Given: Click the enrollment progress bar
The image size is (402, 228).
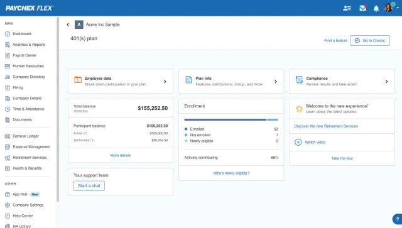Looking at the screenshot, I should point(231,120).
